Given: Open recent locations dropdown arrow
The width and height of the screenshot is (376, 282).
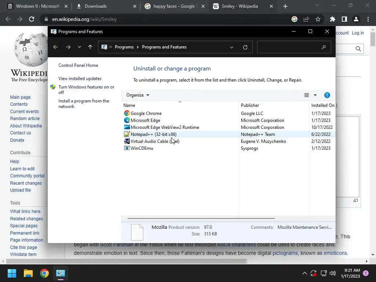Looking at the screenshot, I should point(79,47).
